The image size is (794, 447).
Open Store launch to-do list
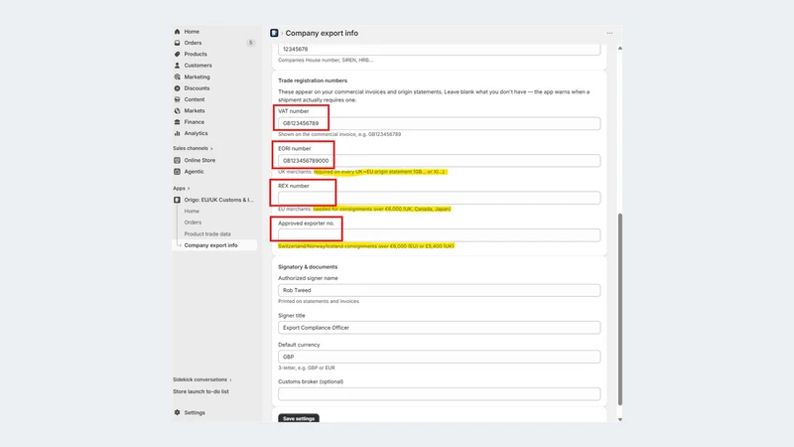(200, 391)
